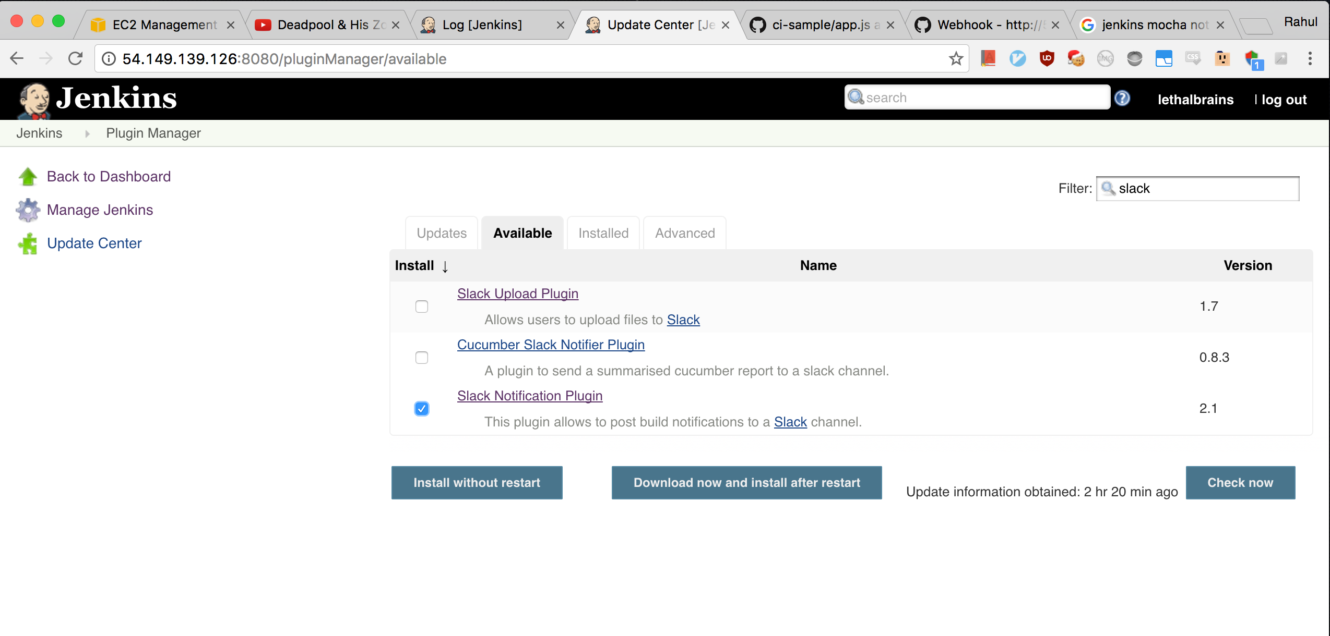
Task: Switch to the Installed tab
Action: coord(603,233)
